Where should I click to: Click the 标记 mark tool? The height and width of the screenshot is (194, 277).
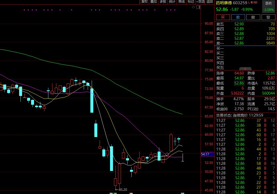pyautogui.click(x=191, y=2)
